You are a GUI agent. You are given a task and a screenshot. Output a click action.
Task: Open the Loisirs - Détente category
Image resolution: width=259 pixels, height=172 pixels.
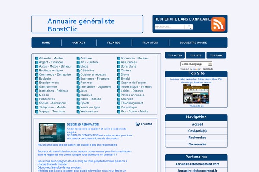pyautogui.click(x=132, y=91)
